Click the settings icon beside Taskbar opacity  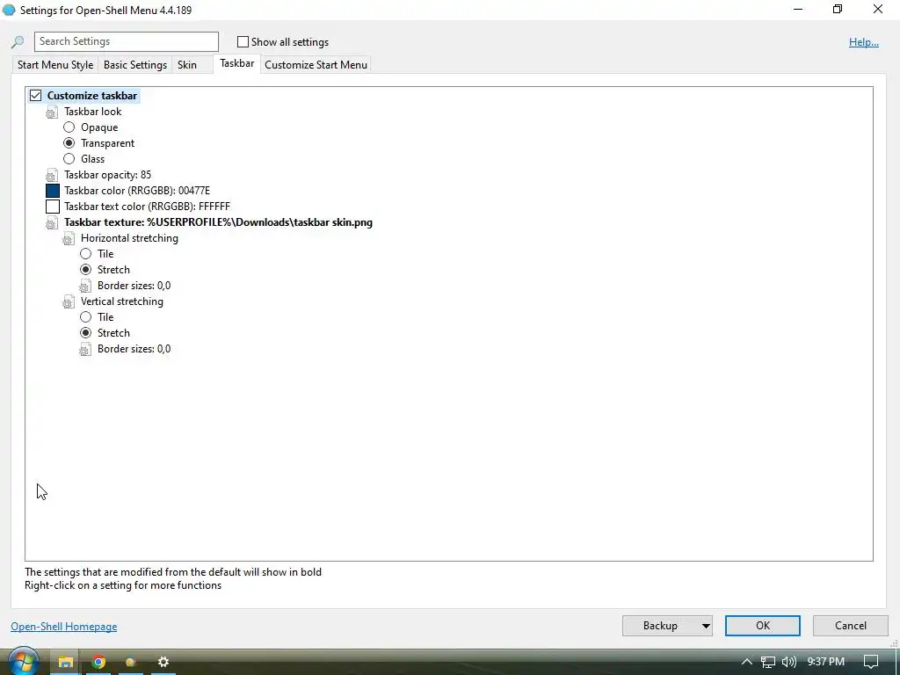[x=52, y=175]
